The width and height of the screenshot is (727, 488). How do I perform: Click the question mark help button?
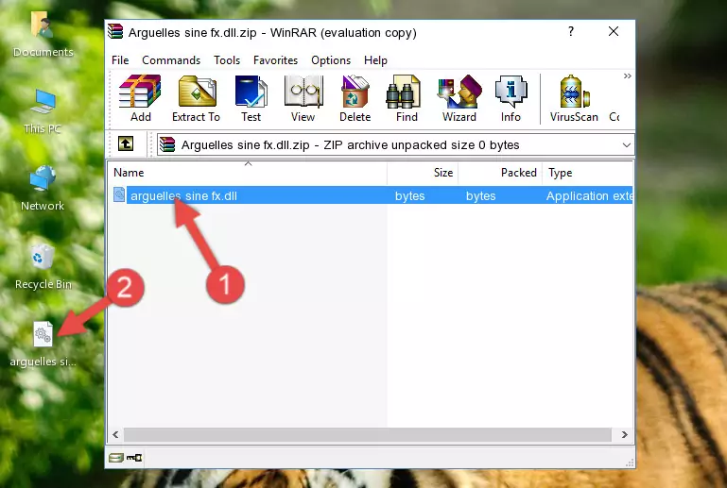pyautogui.click(x=571, y=31)
